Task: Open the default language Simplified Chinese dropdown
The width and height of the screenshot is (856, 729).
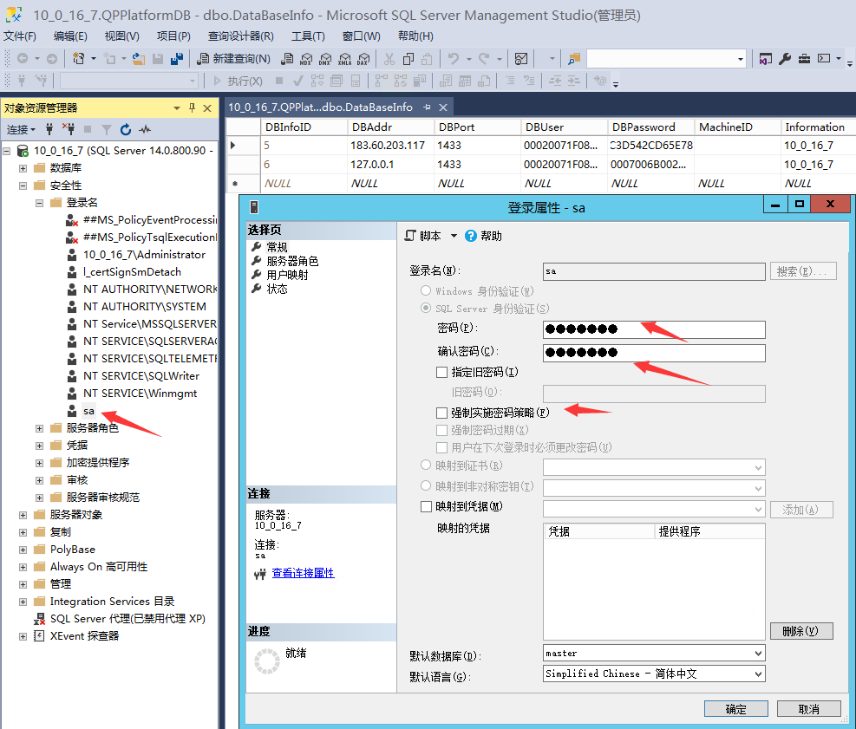Action: [x=758, y=674]
